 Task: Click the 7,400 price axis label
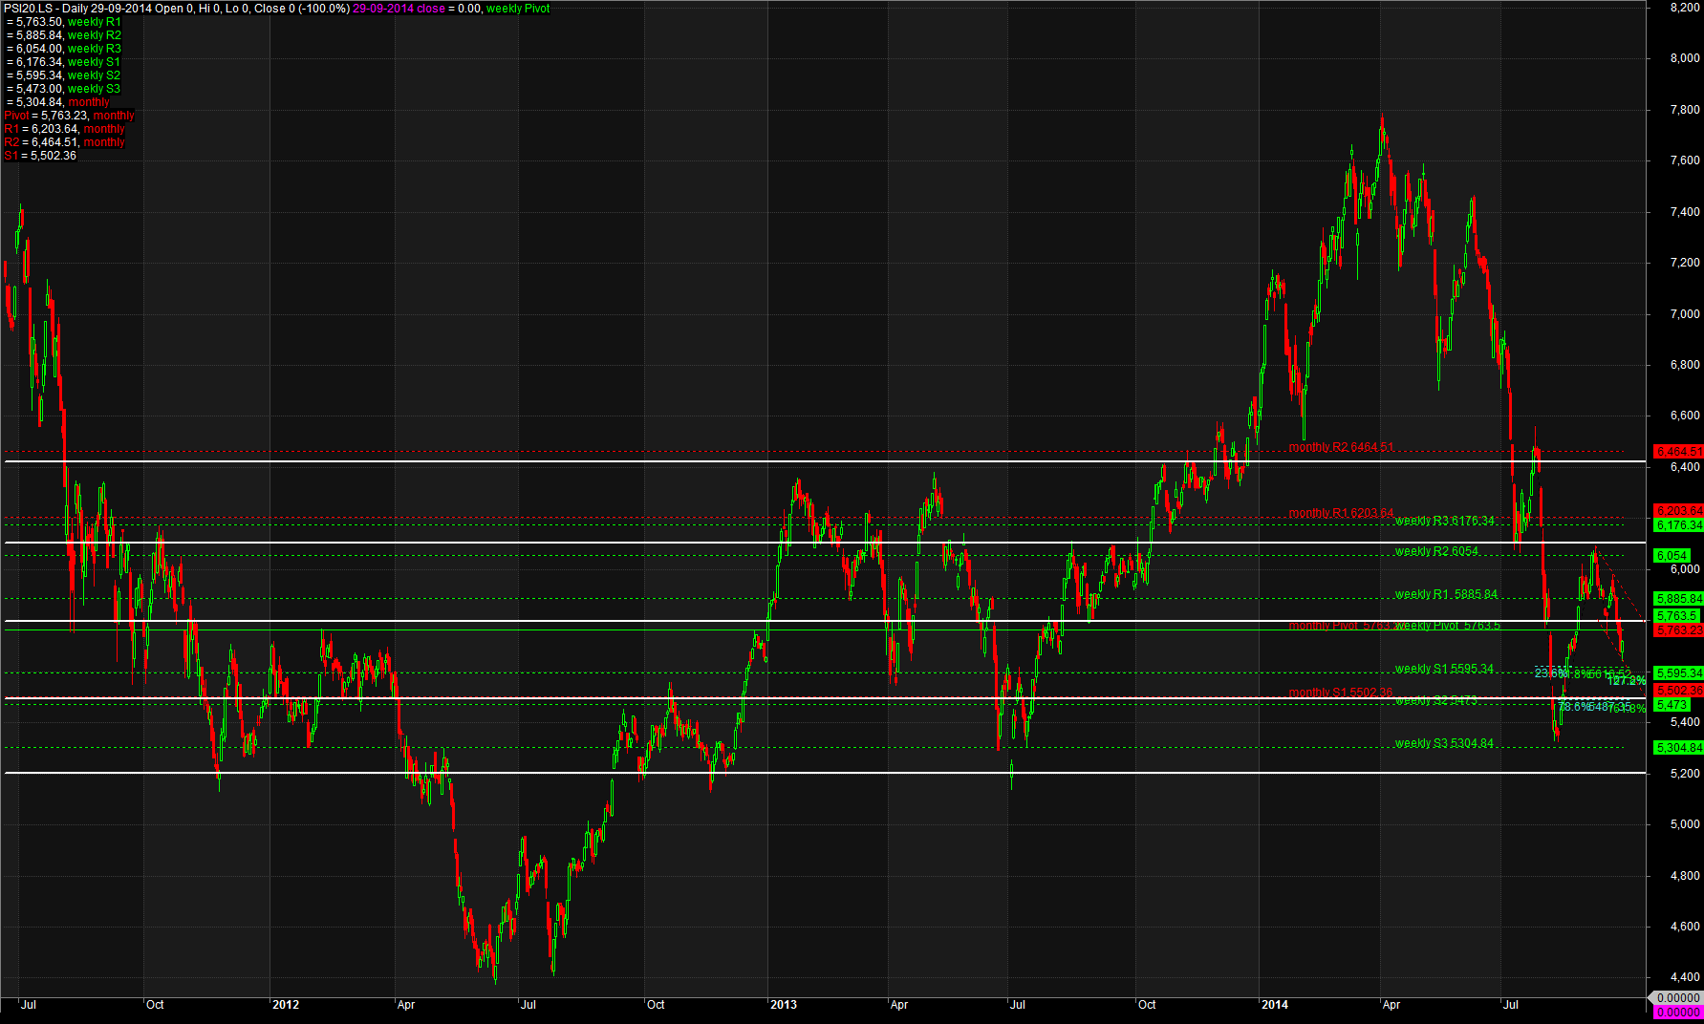pyautogui.click(x=1685, y=212)
